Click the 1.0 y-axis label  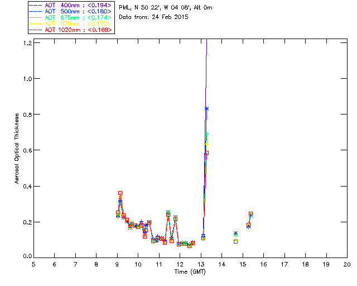pos(27,79)
